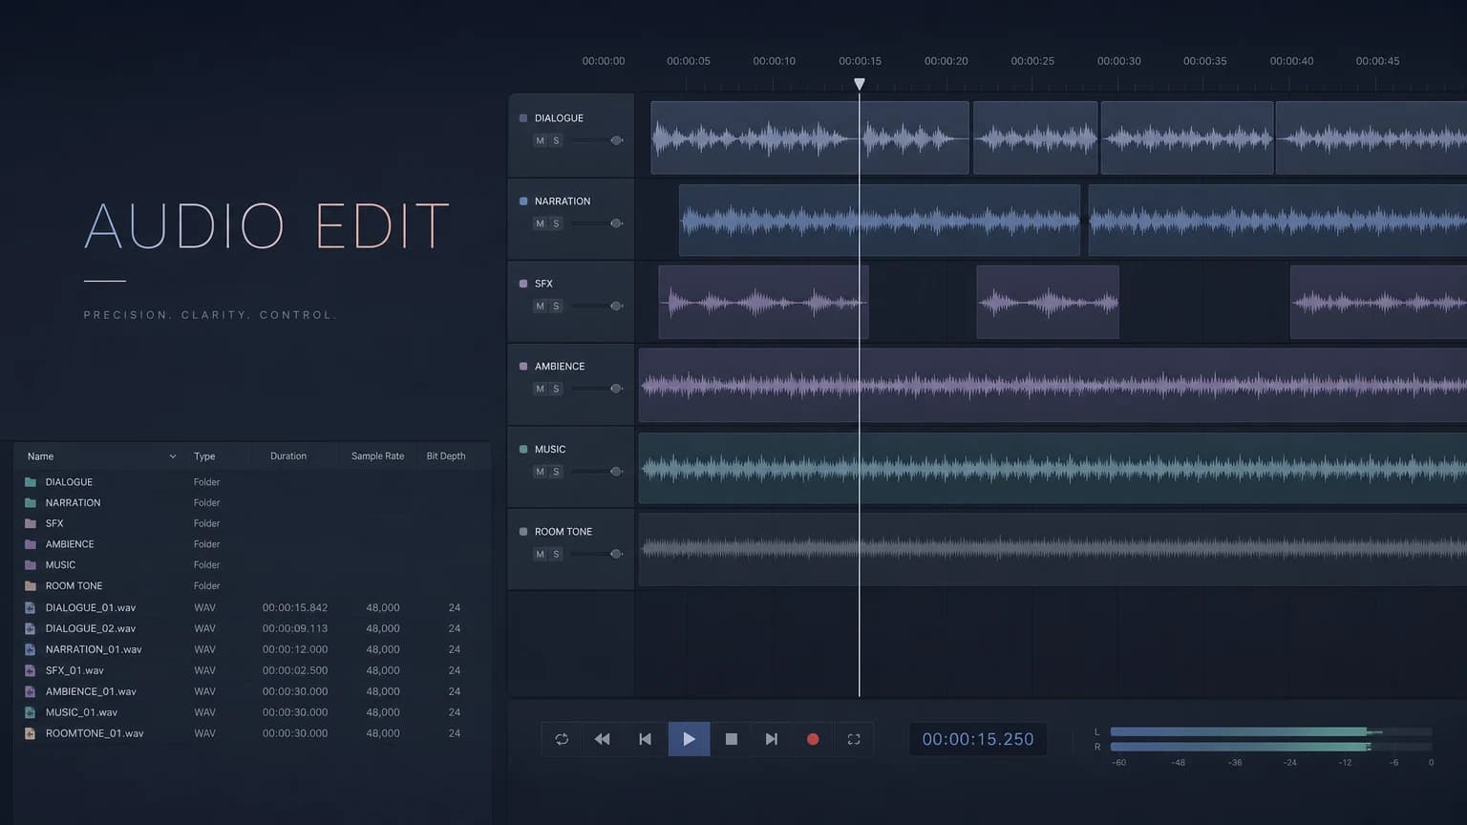The height and width of the screenshot is (825, 1467).
Task: Click the rewind button
Action: [x=603, y=739]
